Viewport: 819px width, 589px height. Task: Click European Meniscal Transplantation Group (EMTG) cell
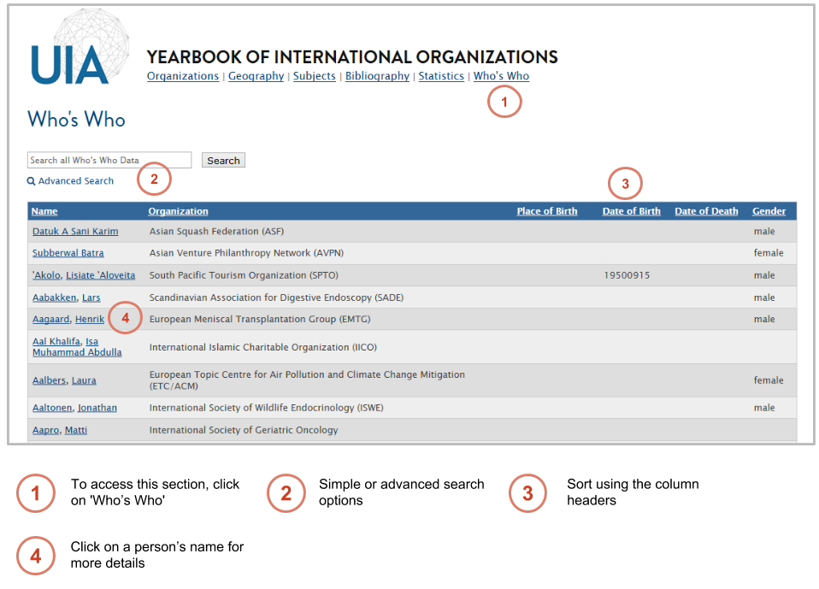pos(260,319)
